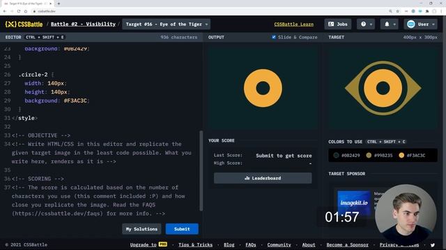Click the output preview canvas
The image size is (446, 250).
263,87
